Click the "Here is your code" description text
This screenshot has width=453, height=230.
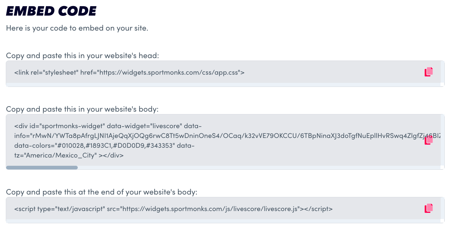click(77, 28)
